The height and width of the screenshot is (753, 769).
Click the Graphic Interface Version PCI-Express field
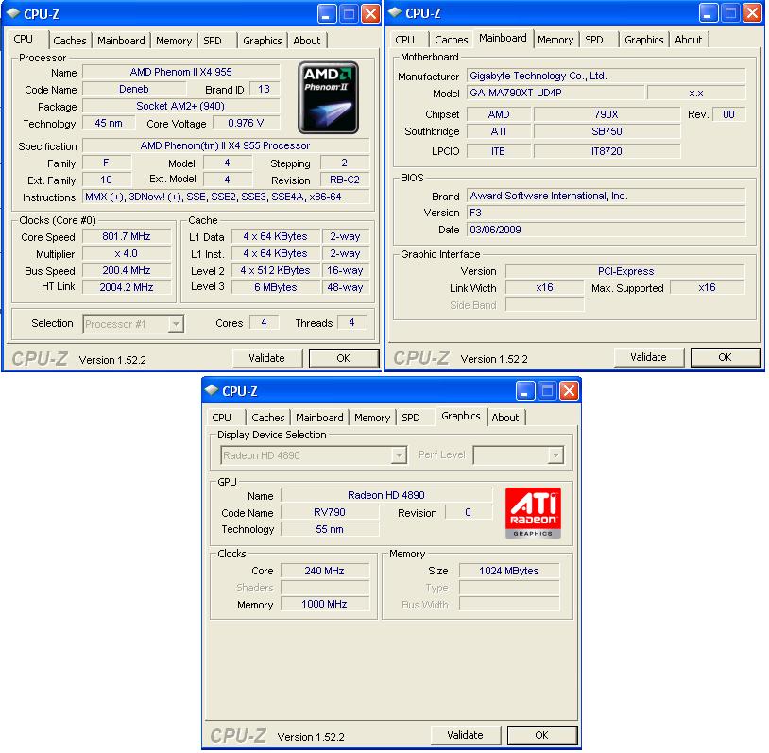coord(625,271)
